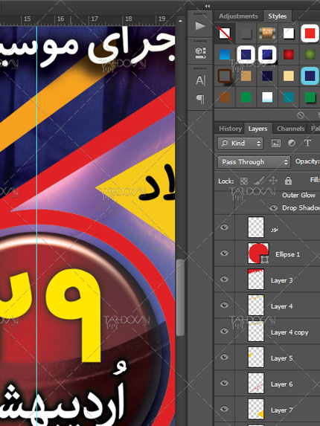The width and height of the screenshot is (320, 426).
Task: Apply the red gel style preset
Action: tap(289, 54)
